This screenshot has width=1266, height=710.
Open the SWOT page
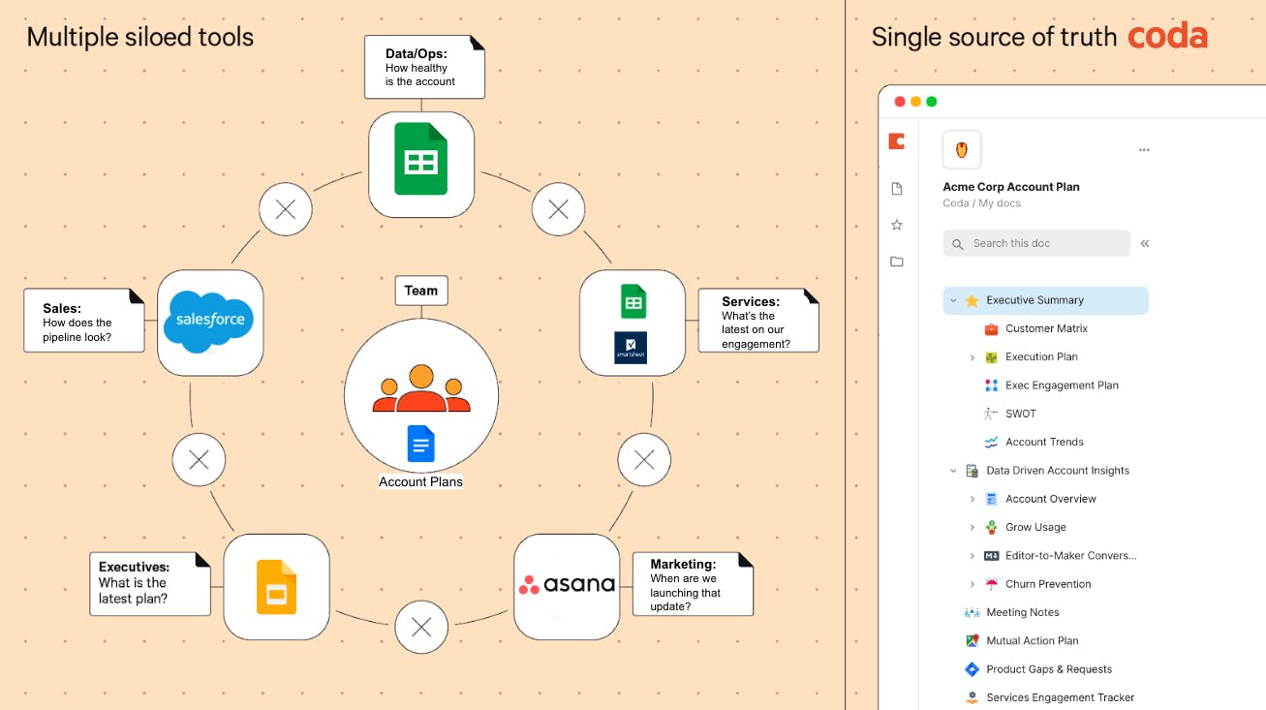(x=1021, y=414)
